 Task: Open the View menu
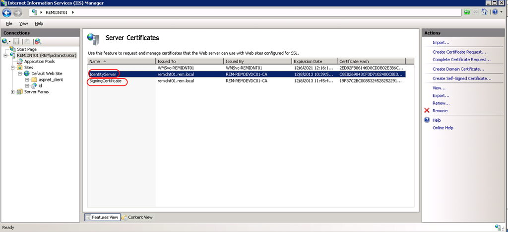[23, 24]
